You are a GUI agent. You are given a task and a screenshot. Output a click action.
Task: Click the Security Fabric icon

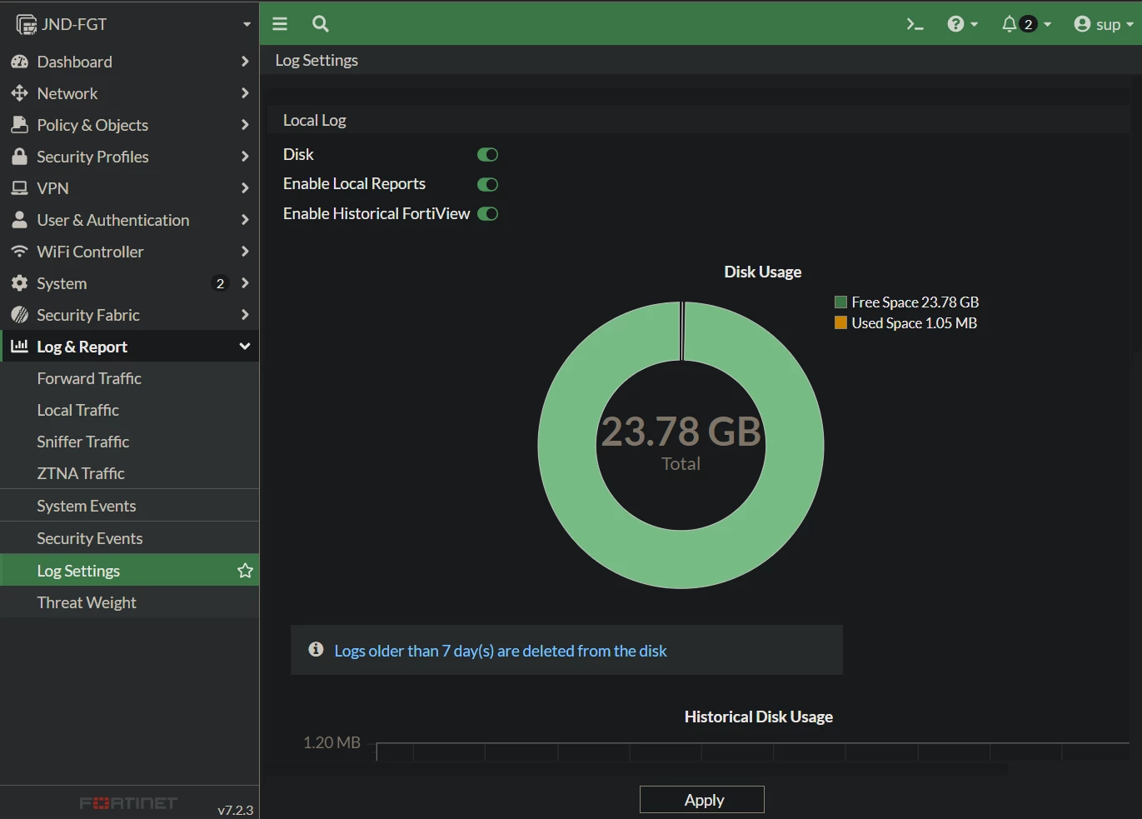[x=19, y=315]
